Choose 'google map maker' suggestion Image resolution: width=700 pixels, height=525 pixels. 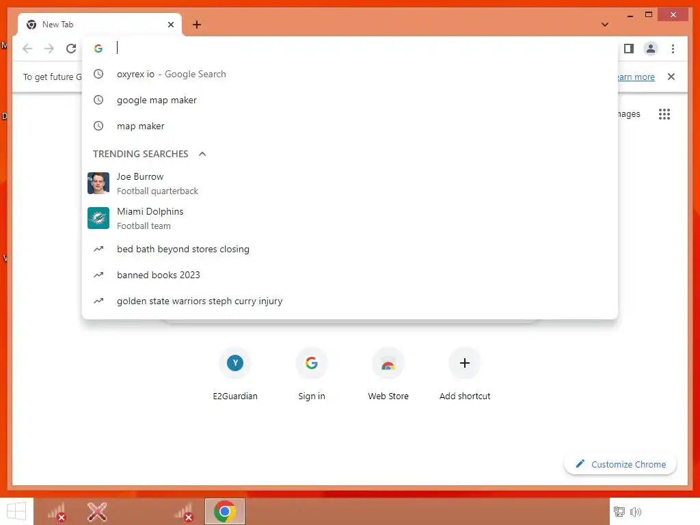[350, 100]
